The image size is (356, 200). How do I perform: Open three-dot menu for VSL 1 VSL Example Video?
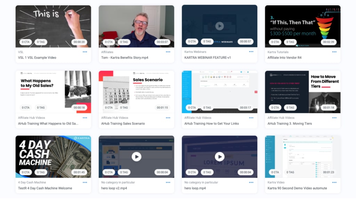coord(85,52)
